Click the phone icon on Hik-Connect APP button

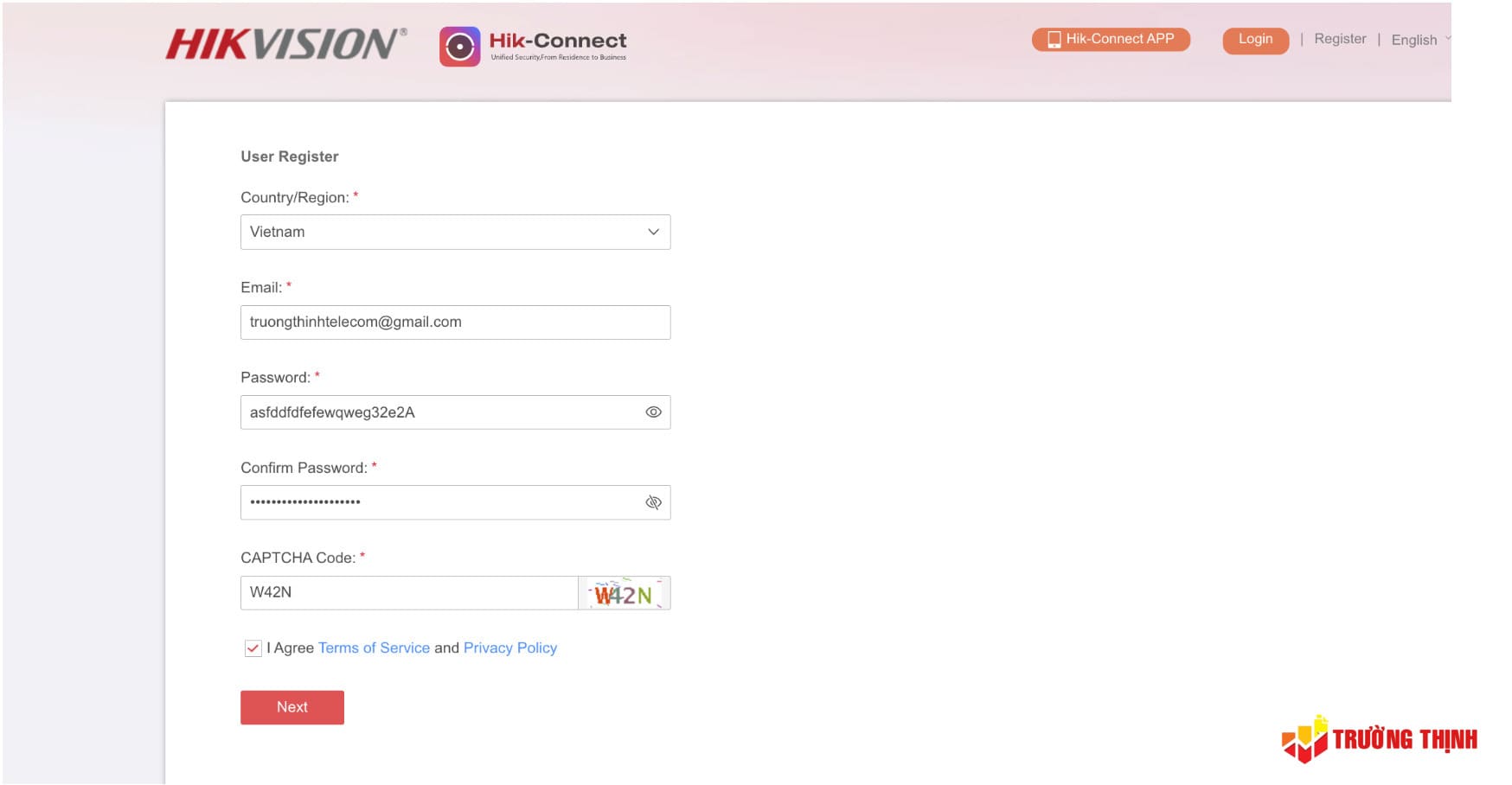coord(1054,40)
